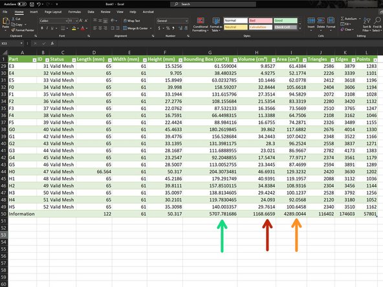Toggle Wrap Text
Viewport: 383px width, 287px height.
click(132, 21)
